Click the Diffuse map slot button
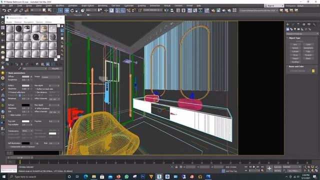 31,76
